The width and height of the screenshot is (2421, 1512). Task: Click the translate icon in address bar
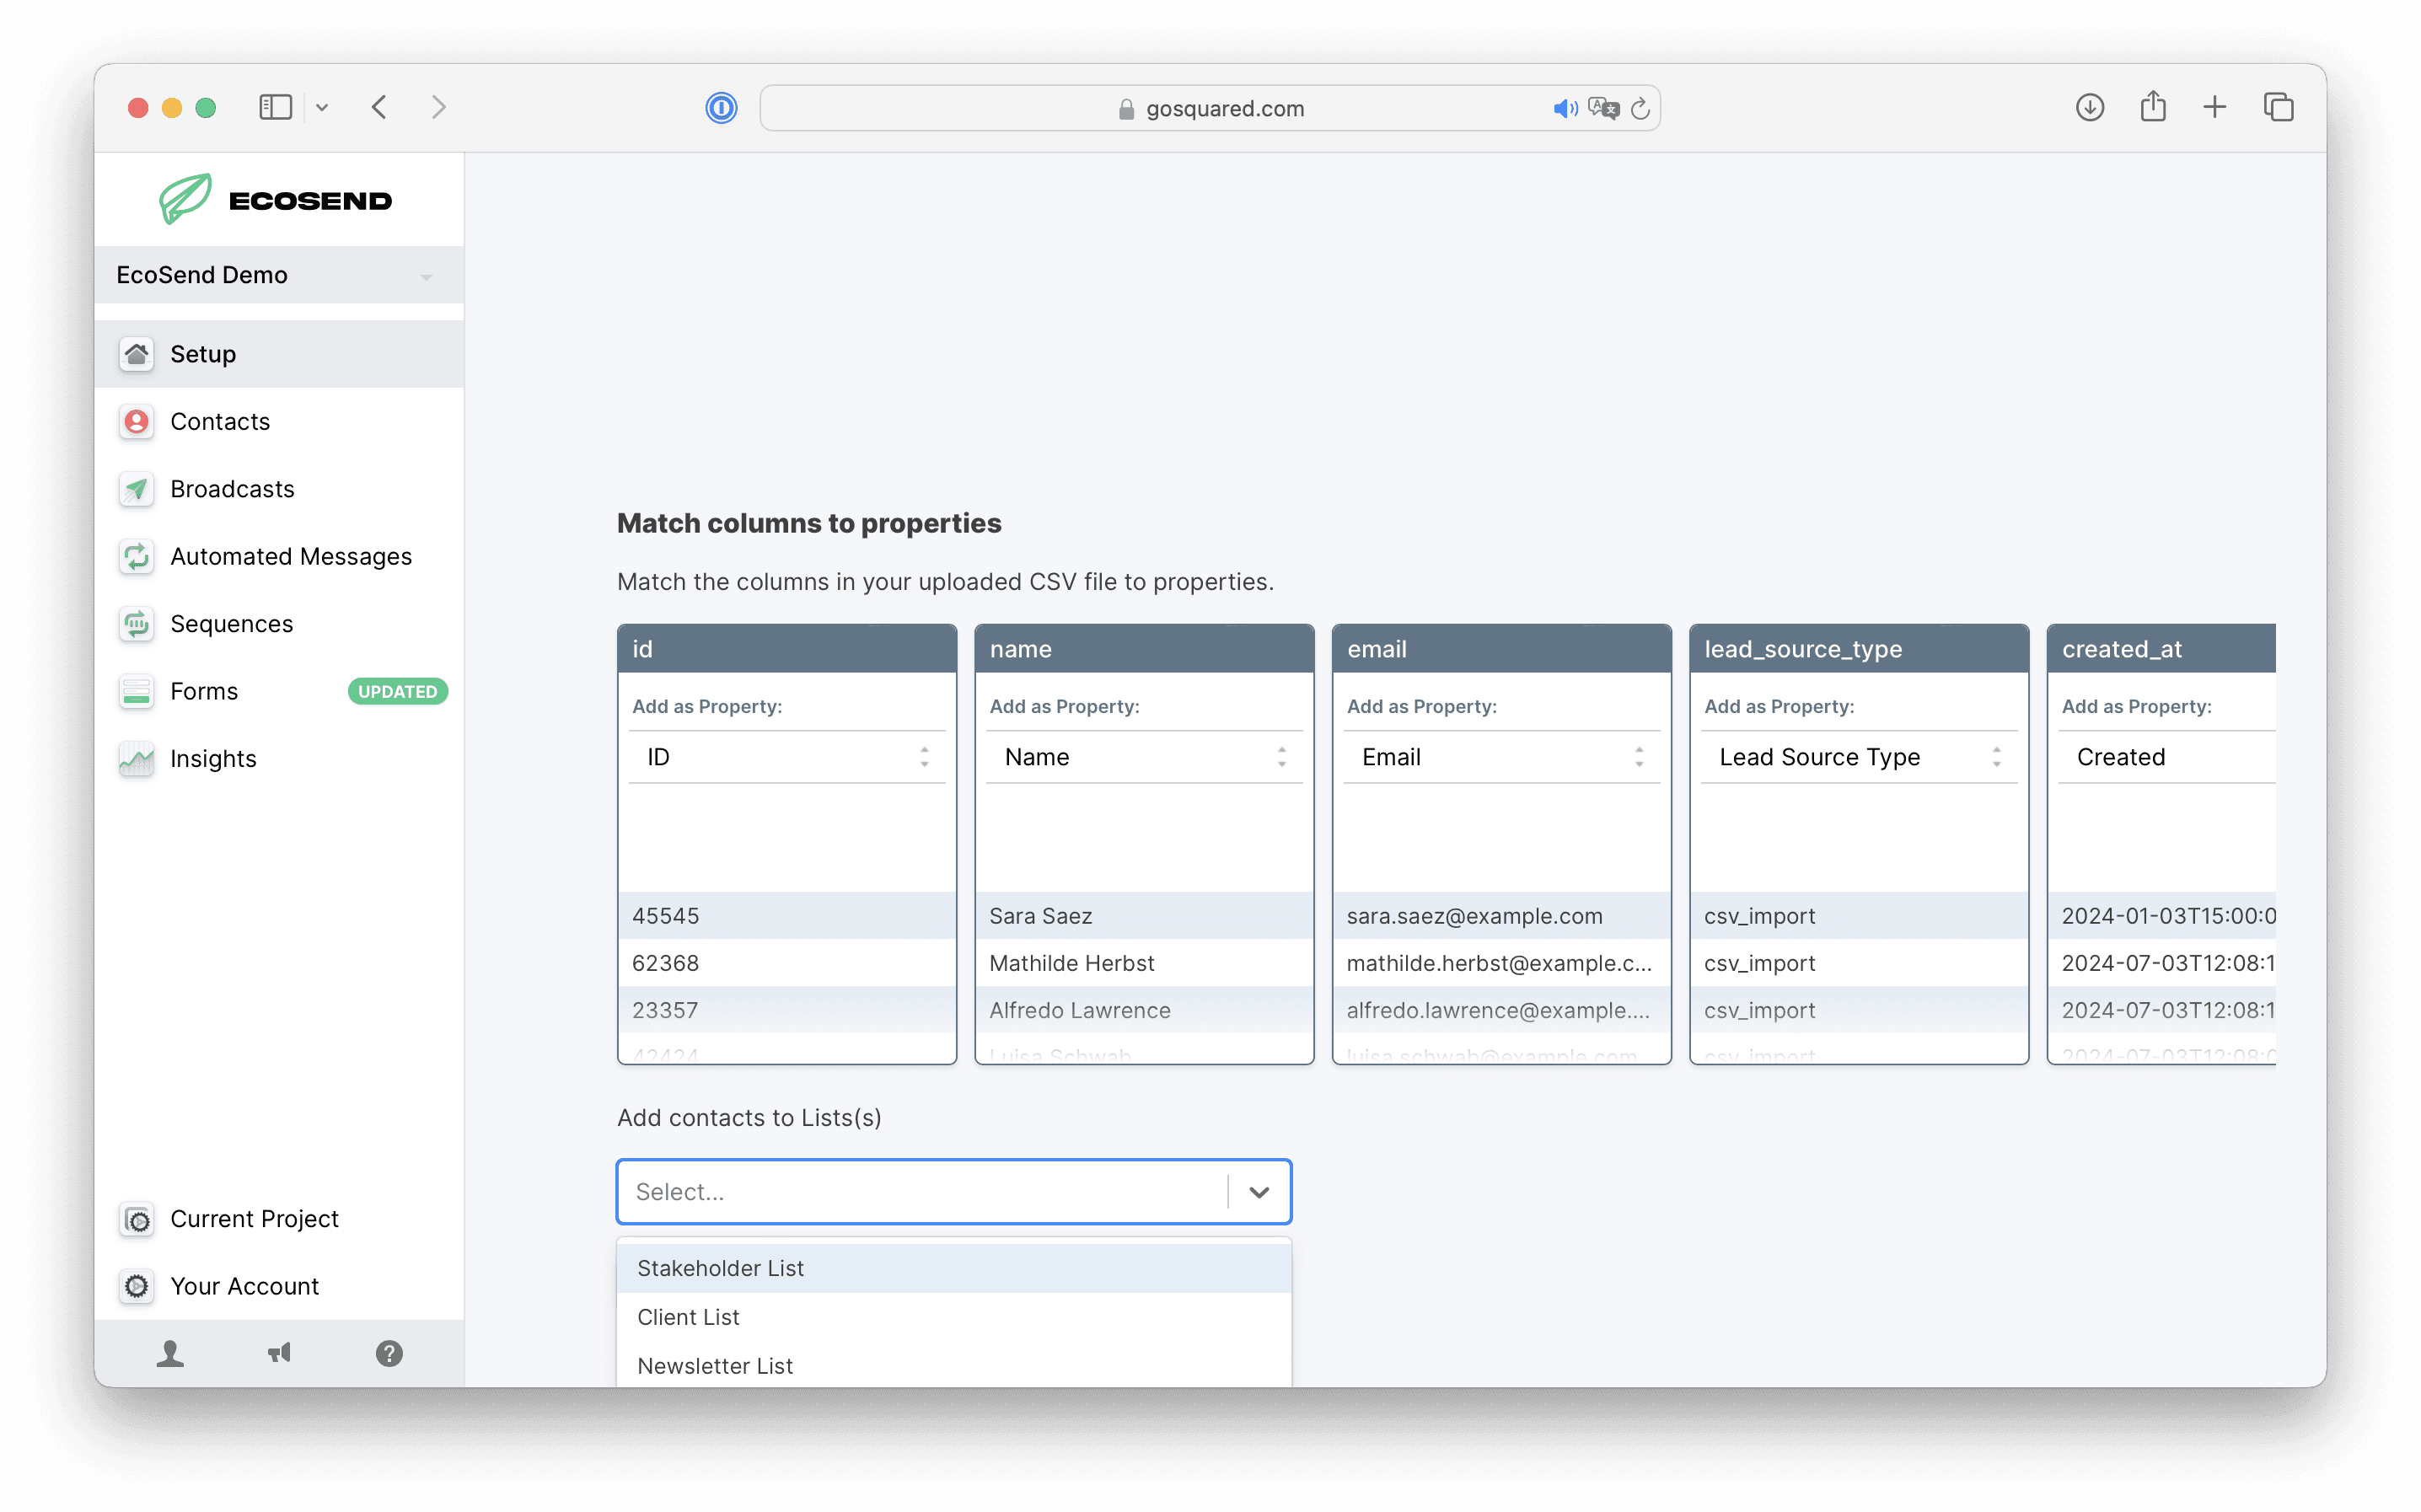pos(1603,108)
